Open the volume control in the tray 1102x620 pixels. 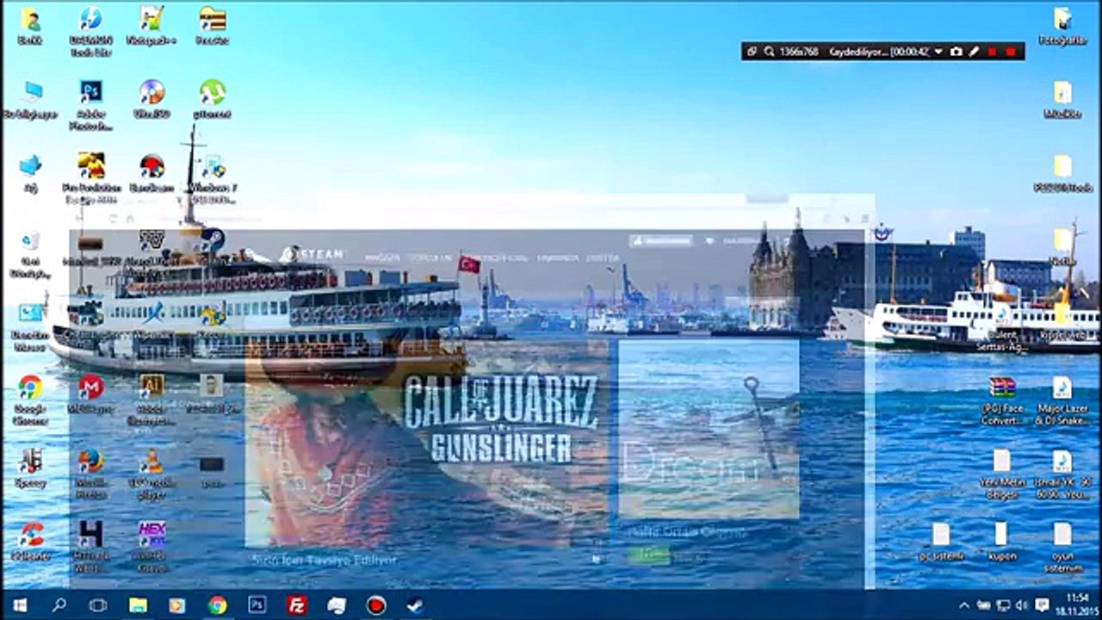(1022, 604)
